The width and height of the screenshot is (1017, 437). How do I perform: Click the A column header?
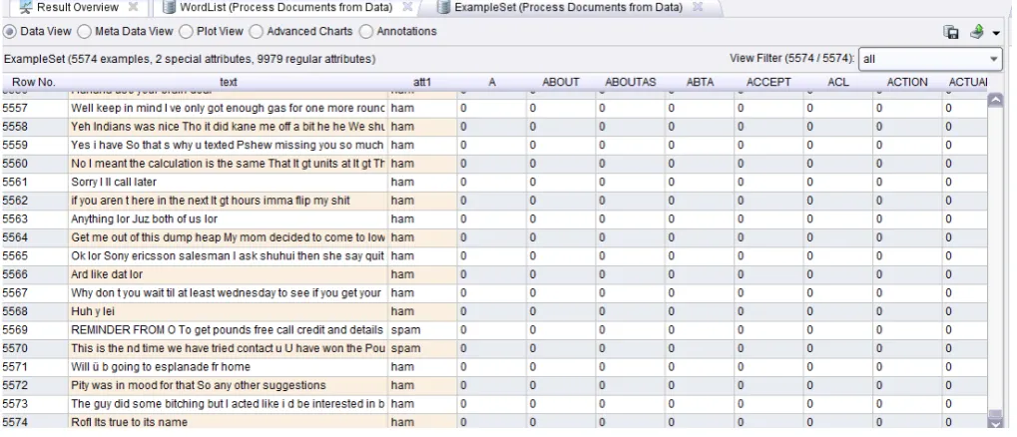[492, 83]
